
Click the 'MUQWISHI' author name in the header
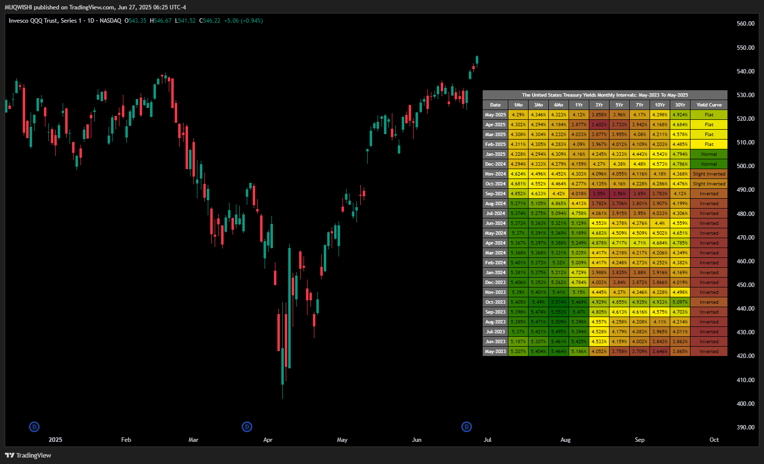[x=18, y=7]
